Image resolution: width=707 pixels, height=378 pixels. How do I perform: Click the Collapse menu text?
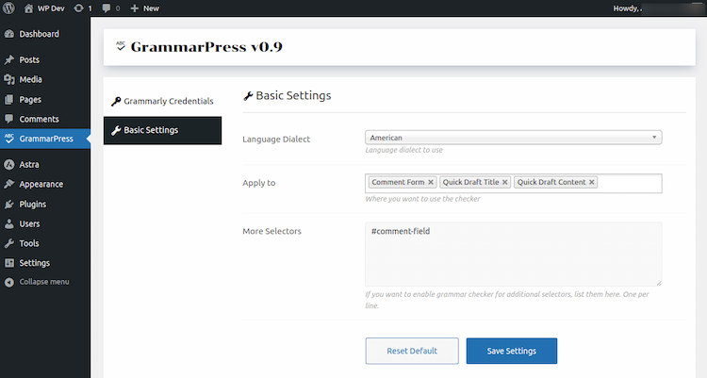tap(44, 282)
